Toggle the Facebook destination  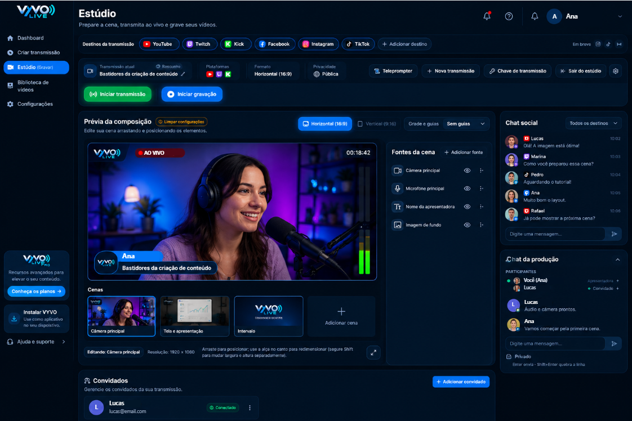(275, 44)
